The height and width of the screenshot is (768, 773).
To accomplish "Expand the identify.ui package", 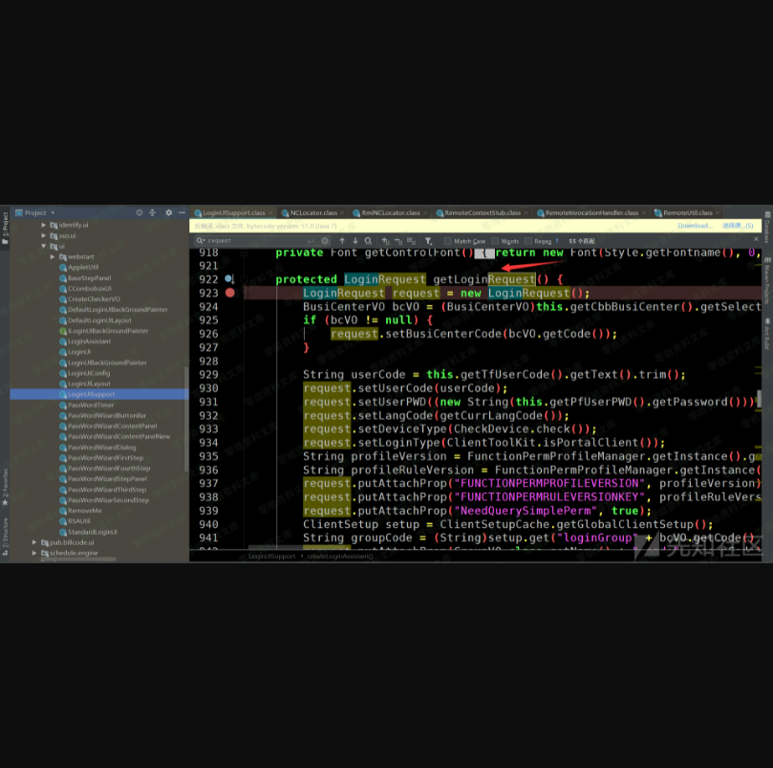I will 43,225.
